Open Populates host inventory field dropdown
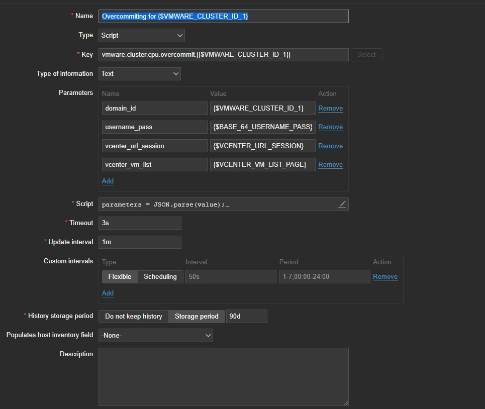Viewport: 485px width, 409px height. [x=156, y=335]
